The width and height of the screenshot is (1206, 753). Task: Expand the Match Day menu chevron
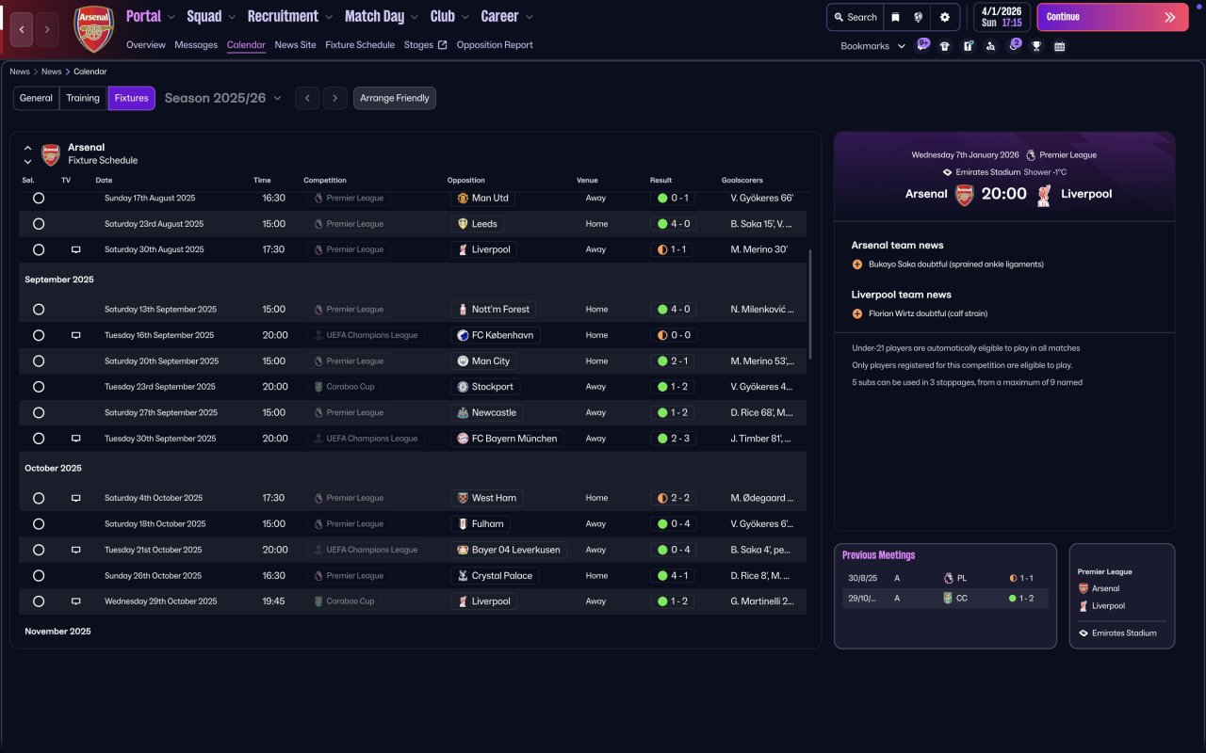coord(414,17)
